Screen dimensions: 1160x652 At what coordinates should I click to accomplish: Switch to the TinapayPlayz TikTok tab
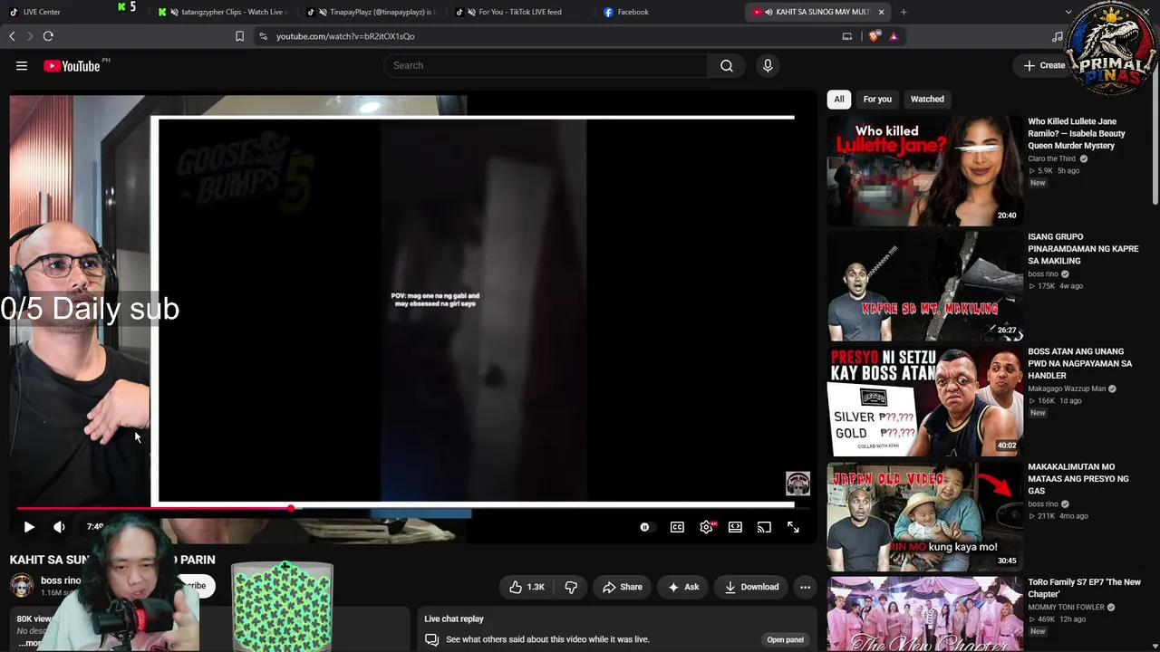pyautogui.click(x=372, y=12)
